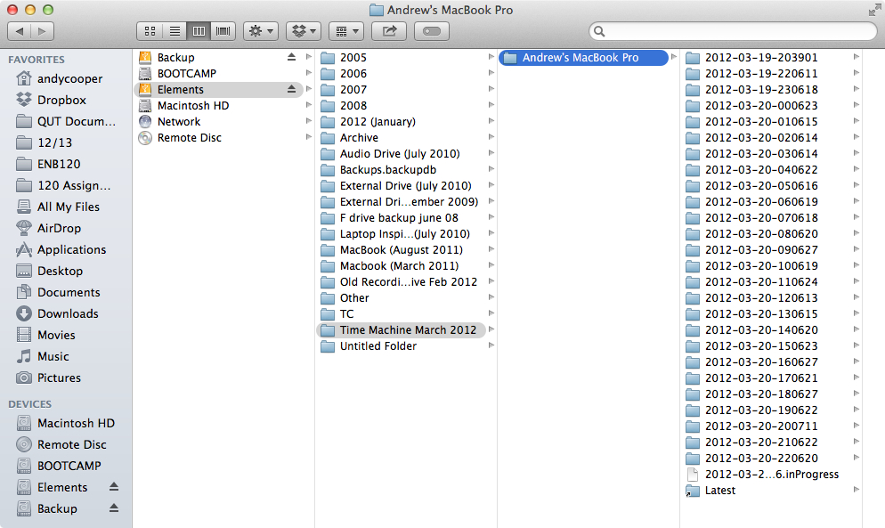Click the edit tags toggle button

click(432, 31)
